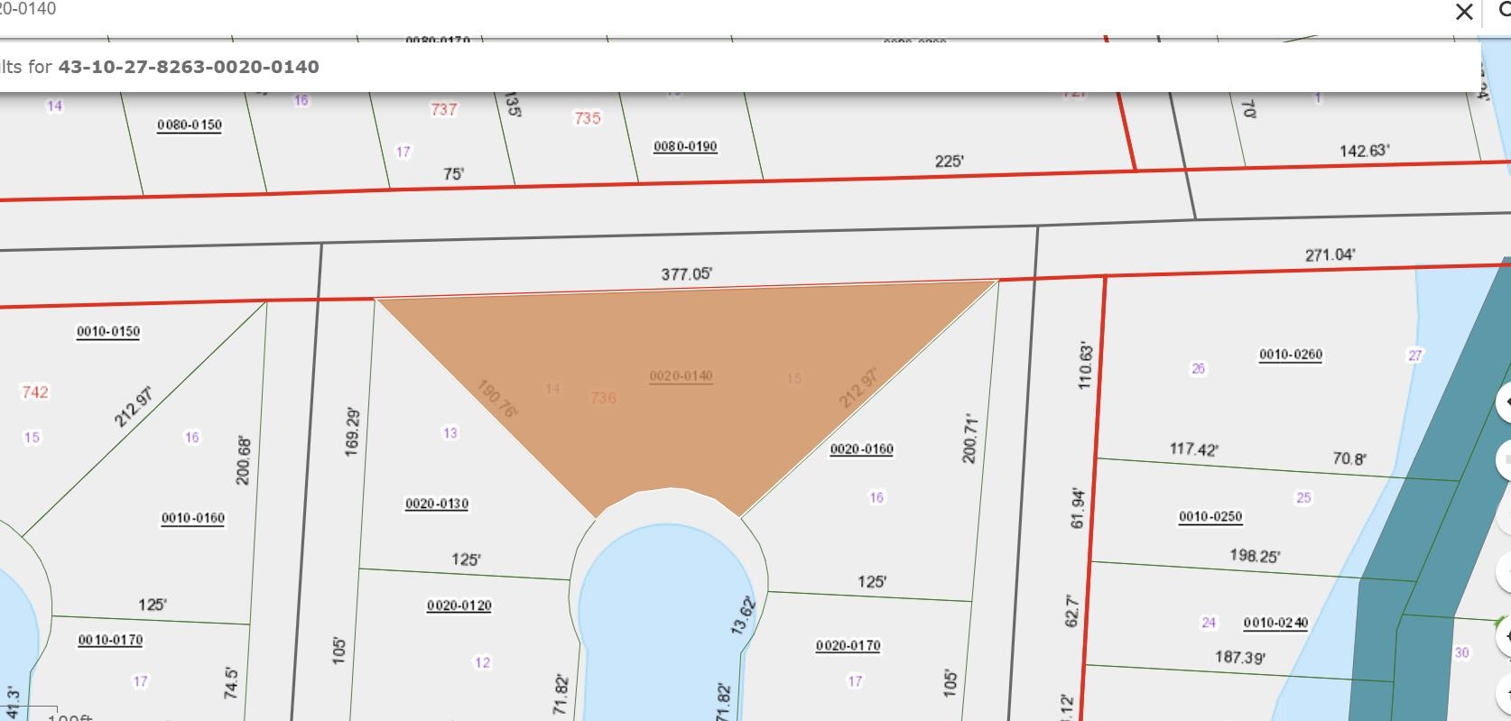Click parcel label 0010-0240
The width and height of the screenshot is (1511, 721).
1275,623
